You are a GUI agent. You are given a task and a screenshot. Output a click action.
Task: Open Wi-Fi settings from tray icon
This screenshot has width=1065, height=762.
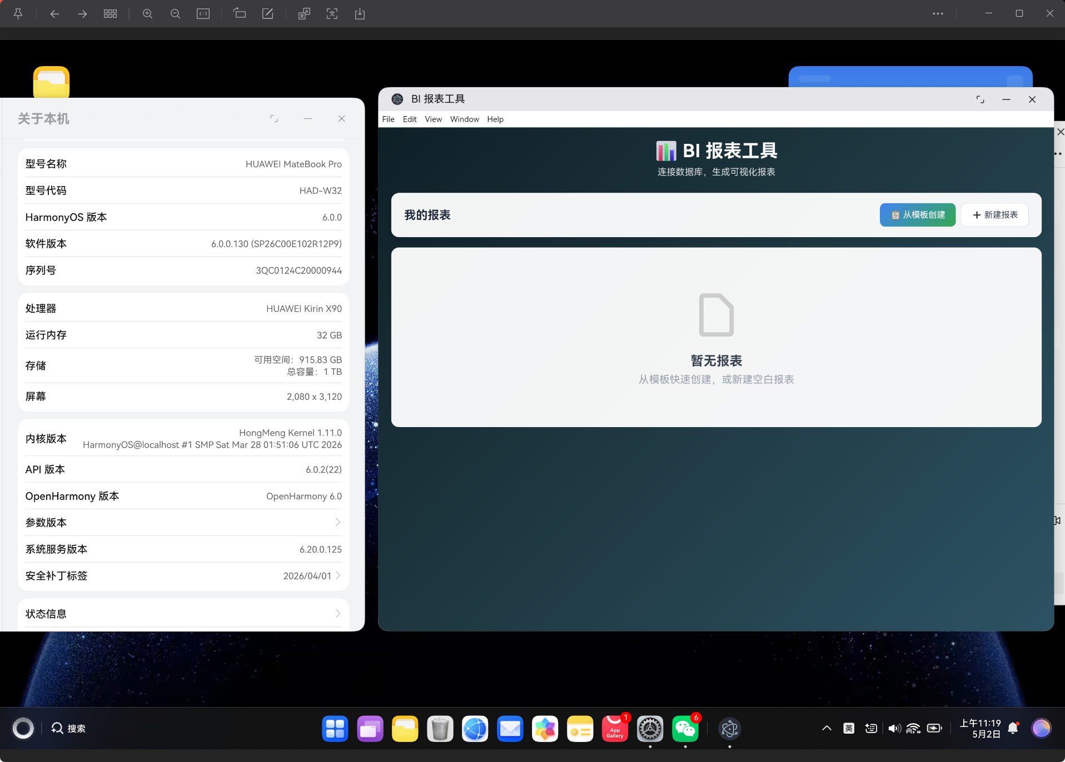pos(913,728)
